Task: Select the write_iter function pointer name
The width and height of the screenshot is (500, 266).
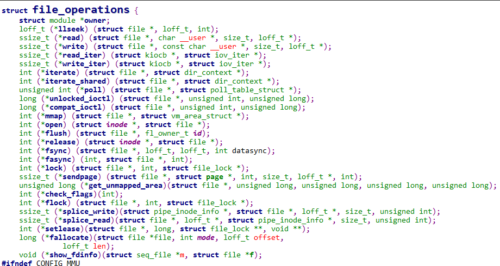Action: pyautogui.click(x=84, y=64)
